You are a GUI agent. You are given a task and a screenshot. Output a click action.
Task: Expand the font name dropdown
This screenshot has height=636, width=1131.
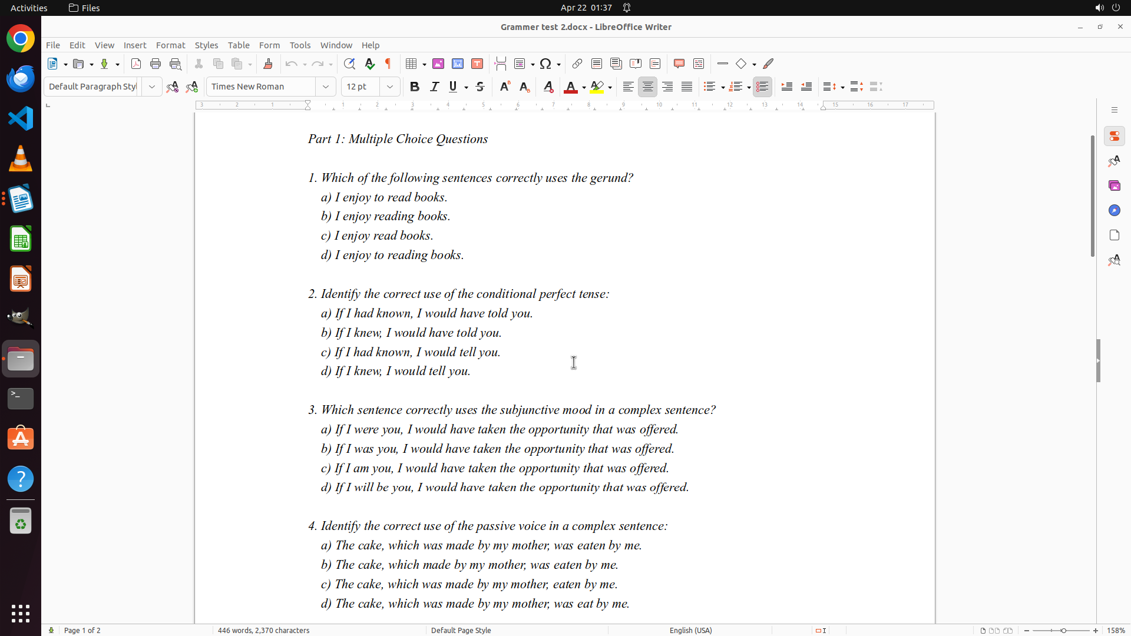point(326,87)
